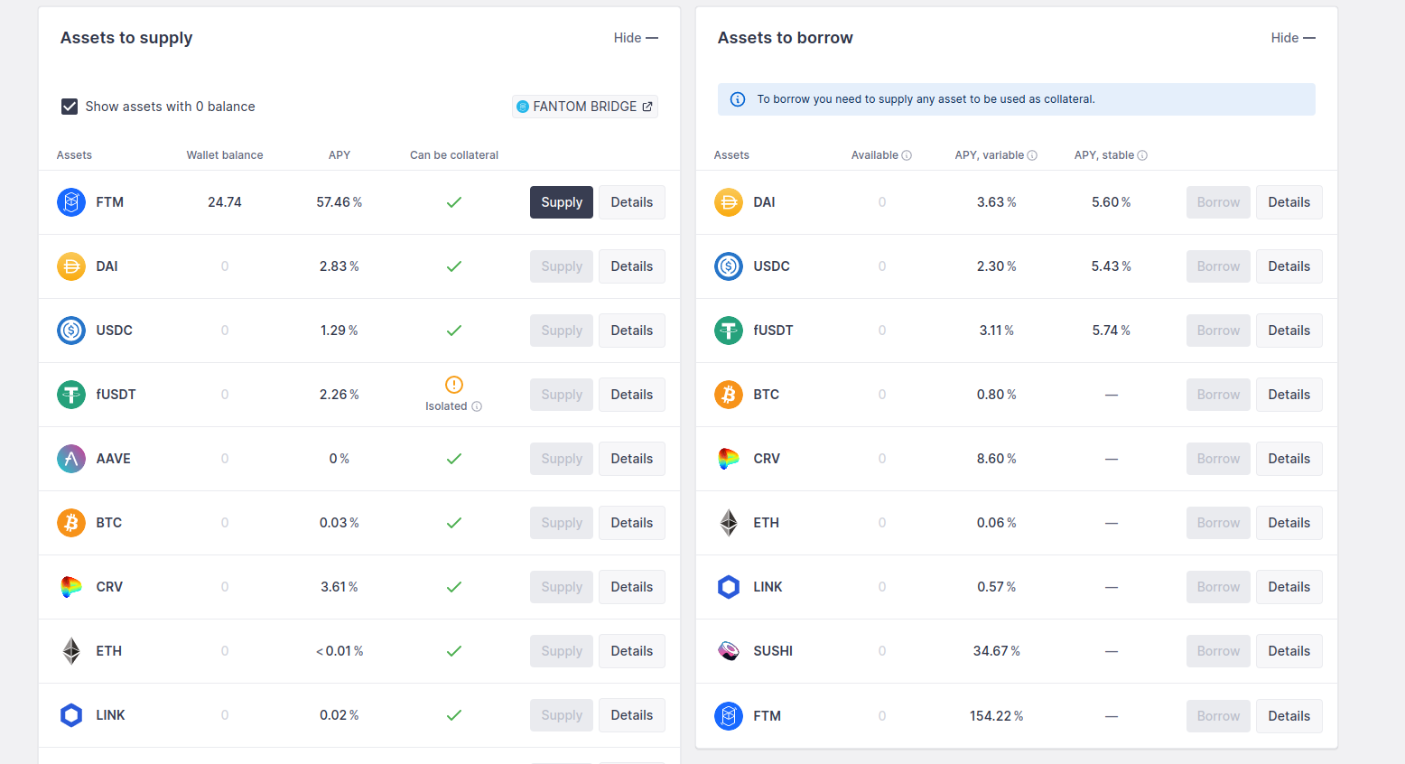The image size is (1405, 764).
Task: Click the FTM token icon in borrow list
Action: (729, 716)
